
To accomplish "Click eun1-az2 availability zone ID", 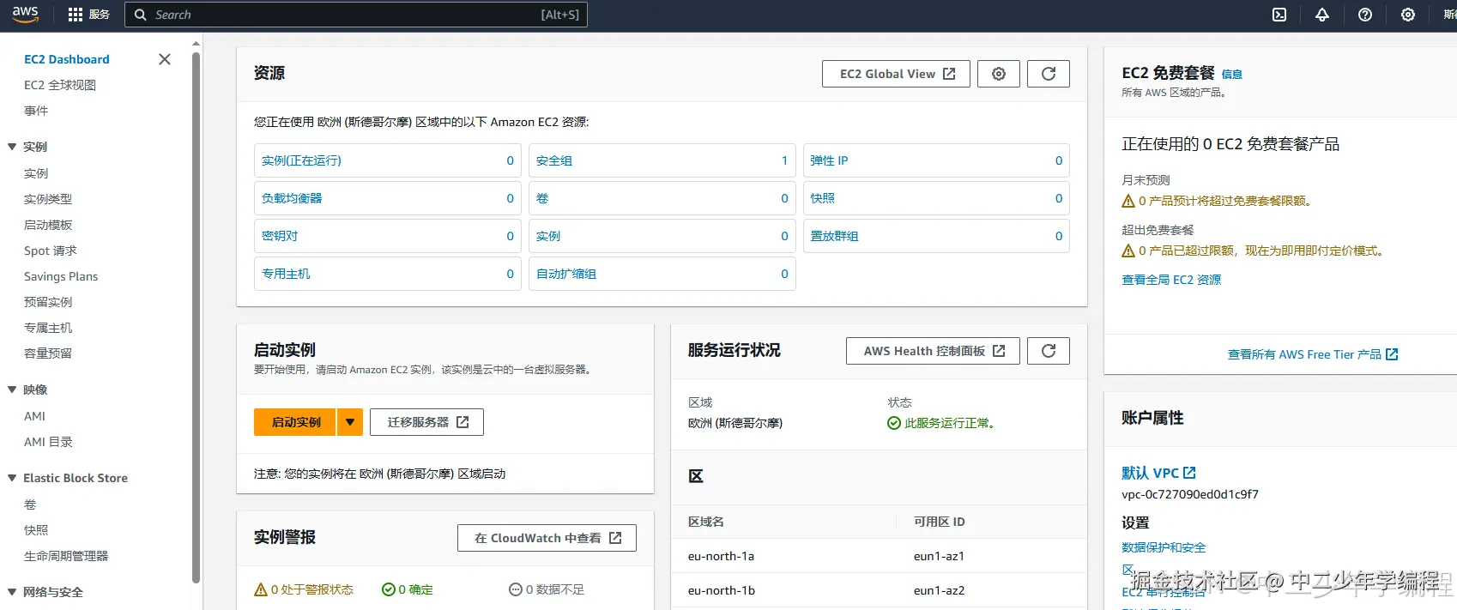I will tap(939, 590).
